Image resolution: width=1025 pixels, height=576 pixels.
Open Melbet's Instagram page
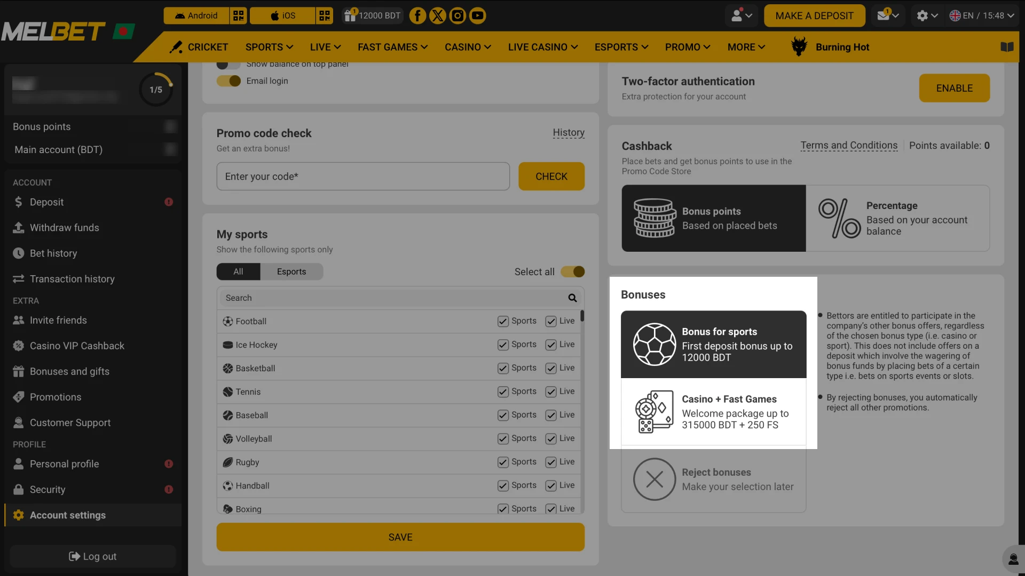point(458,15)
